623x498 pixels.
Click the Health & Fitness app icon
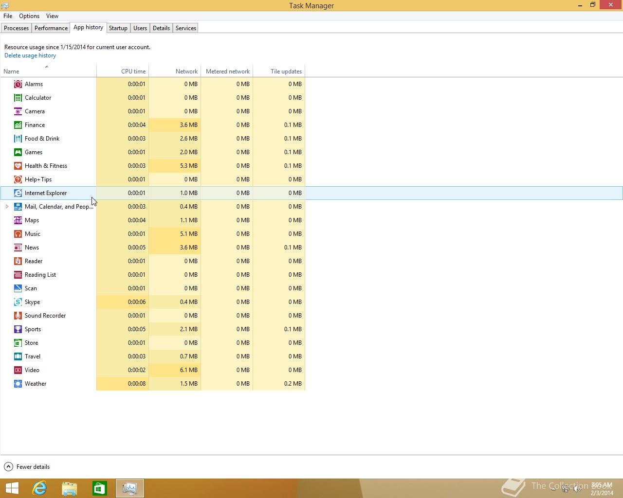[x=18, y=166]
